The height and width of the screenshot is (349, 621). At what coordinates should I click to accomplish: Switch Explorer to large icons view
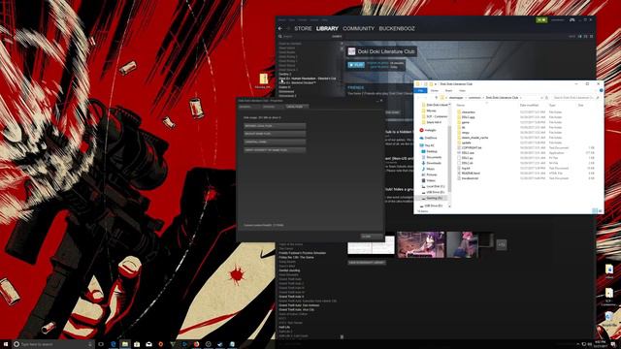click(x=600, y=211)
